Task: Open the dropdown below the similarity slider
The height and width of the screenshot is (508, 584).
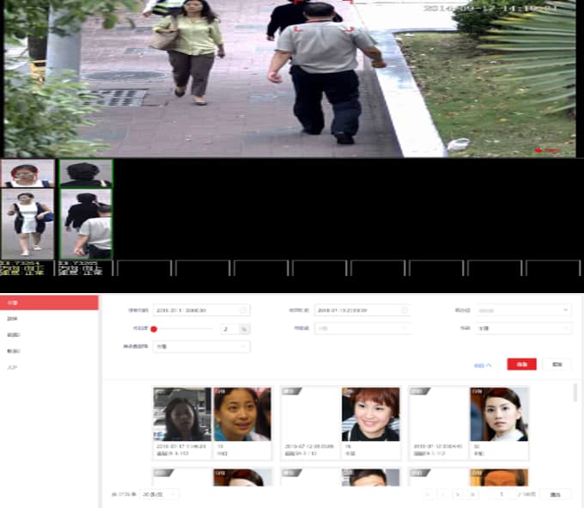Action: (202, 346)
